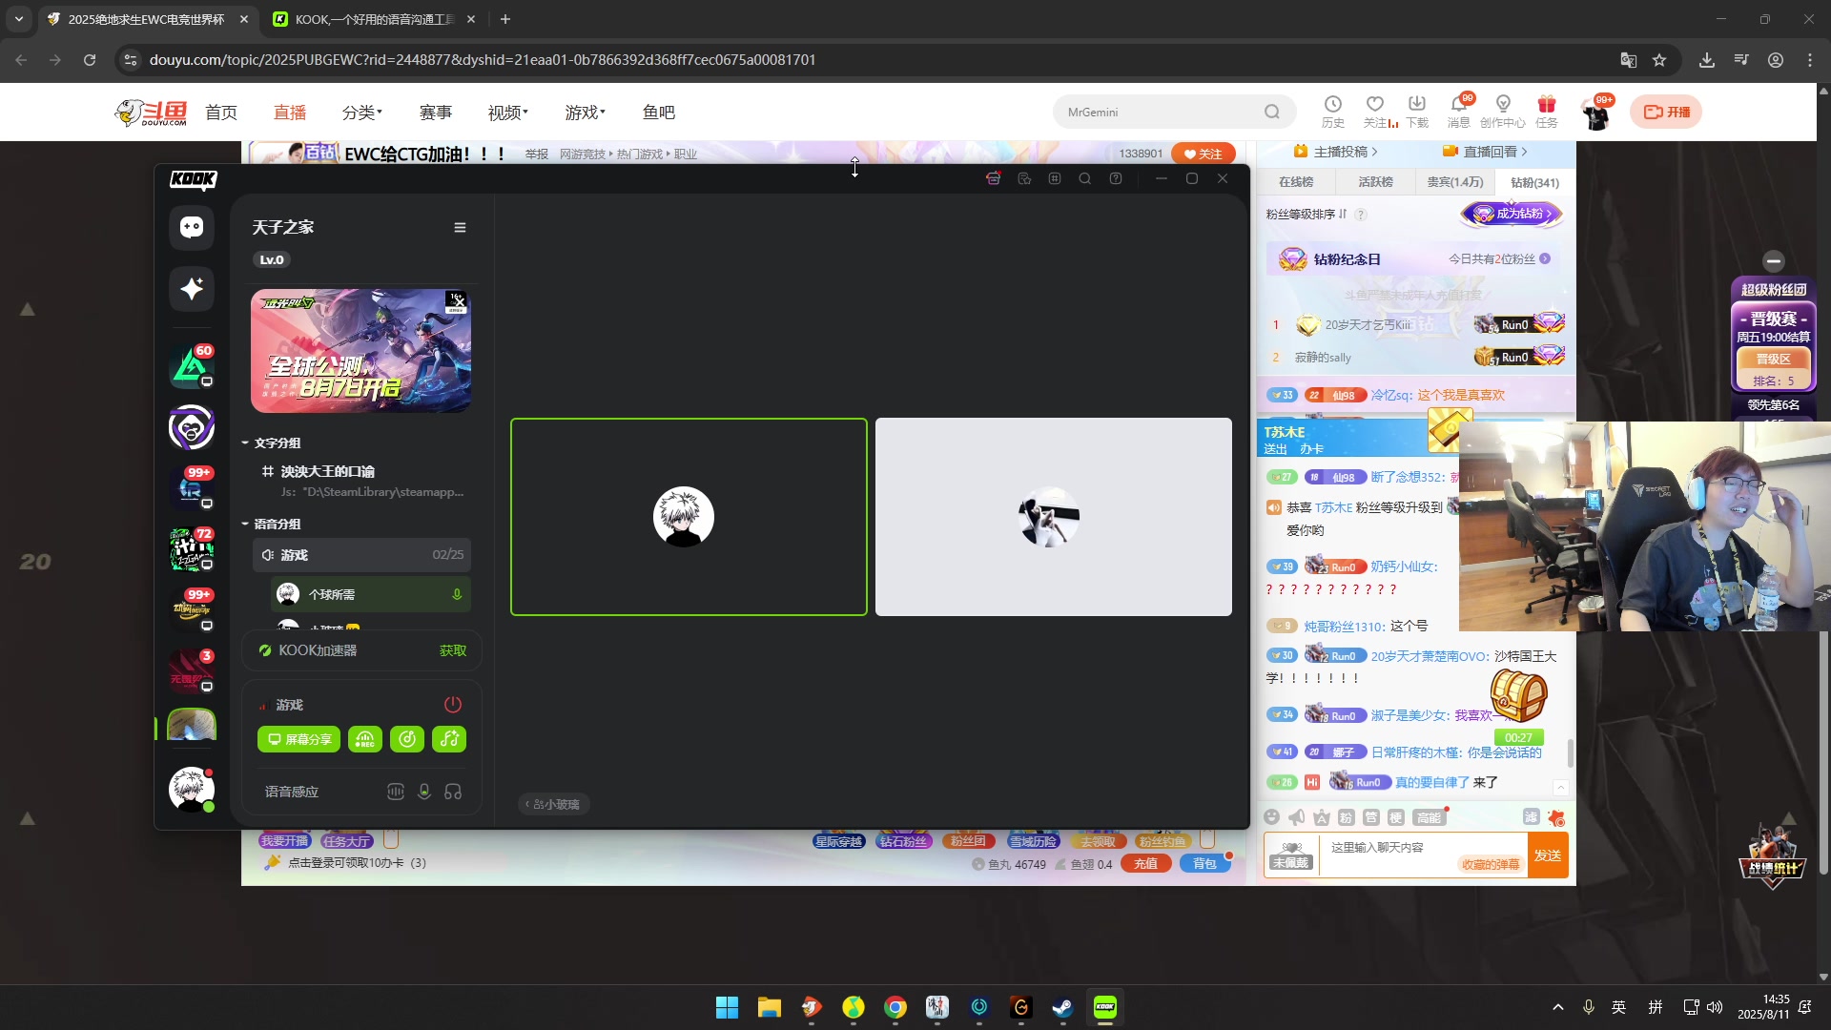Screen dimensions: 1831x1030
Task: Open KOOK direct messages home icon
Action: click(192, 227)
